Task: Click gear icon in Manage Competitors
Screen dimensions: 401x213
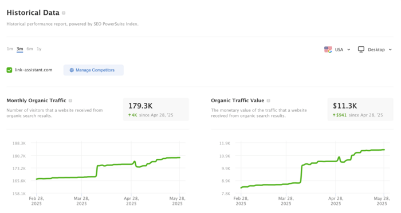Action: point(72,70)
